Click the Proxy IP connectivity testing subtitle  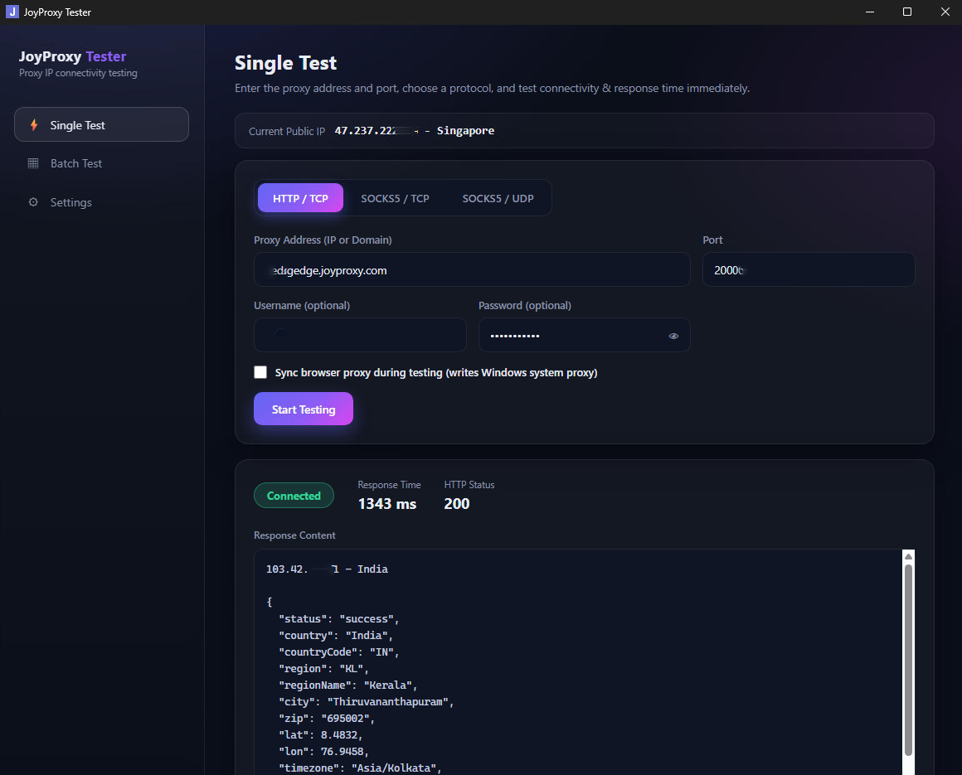tap(78, 73)
